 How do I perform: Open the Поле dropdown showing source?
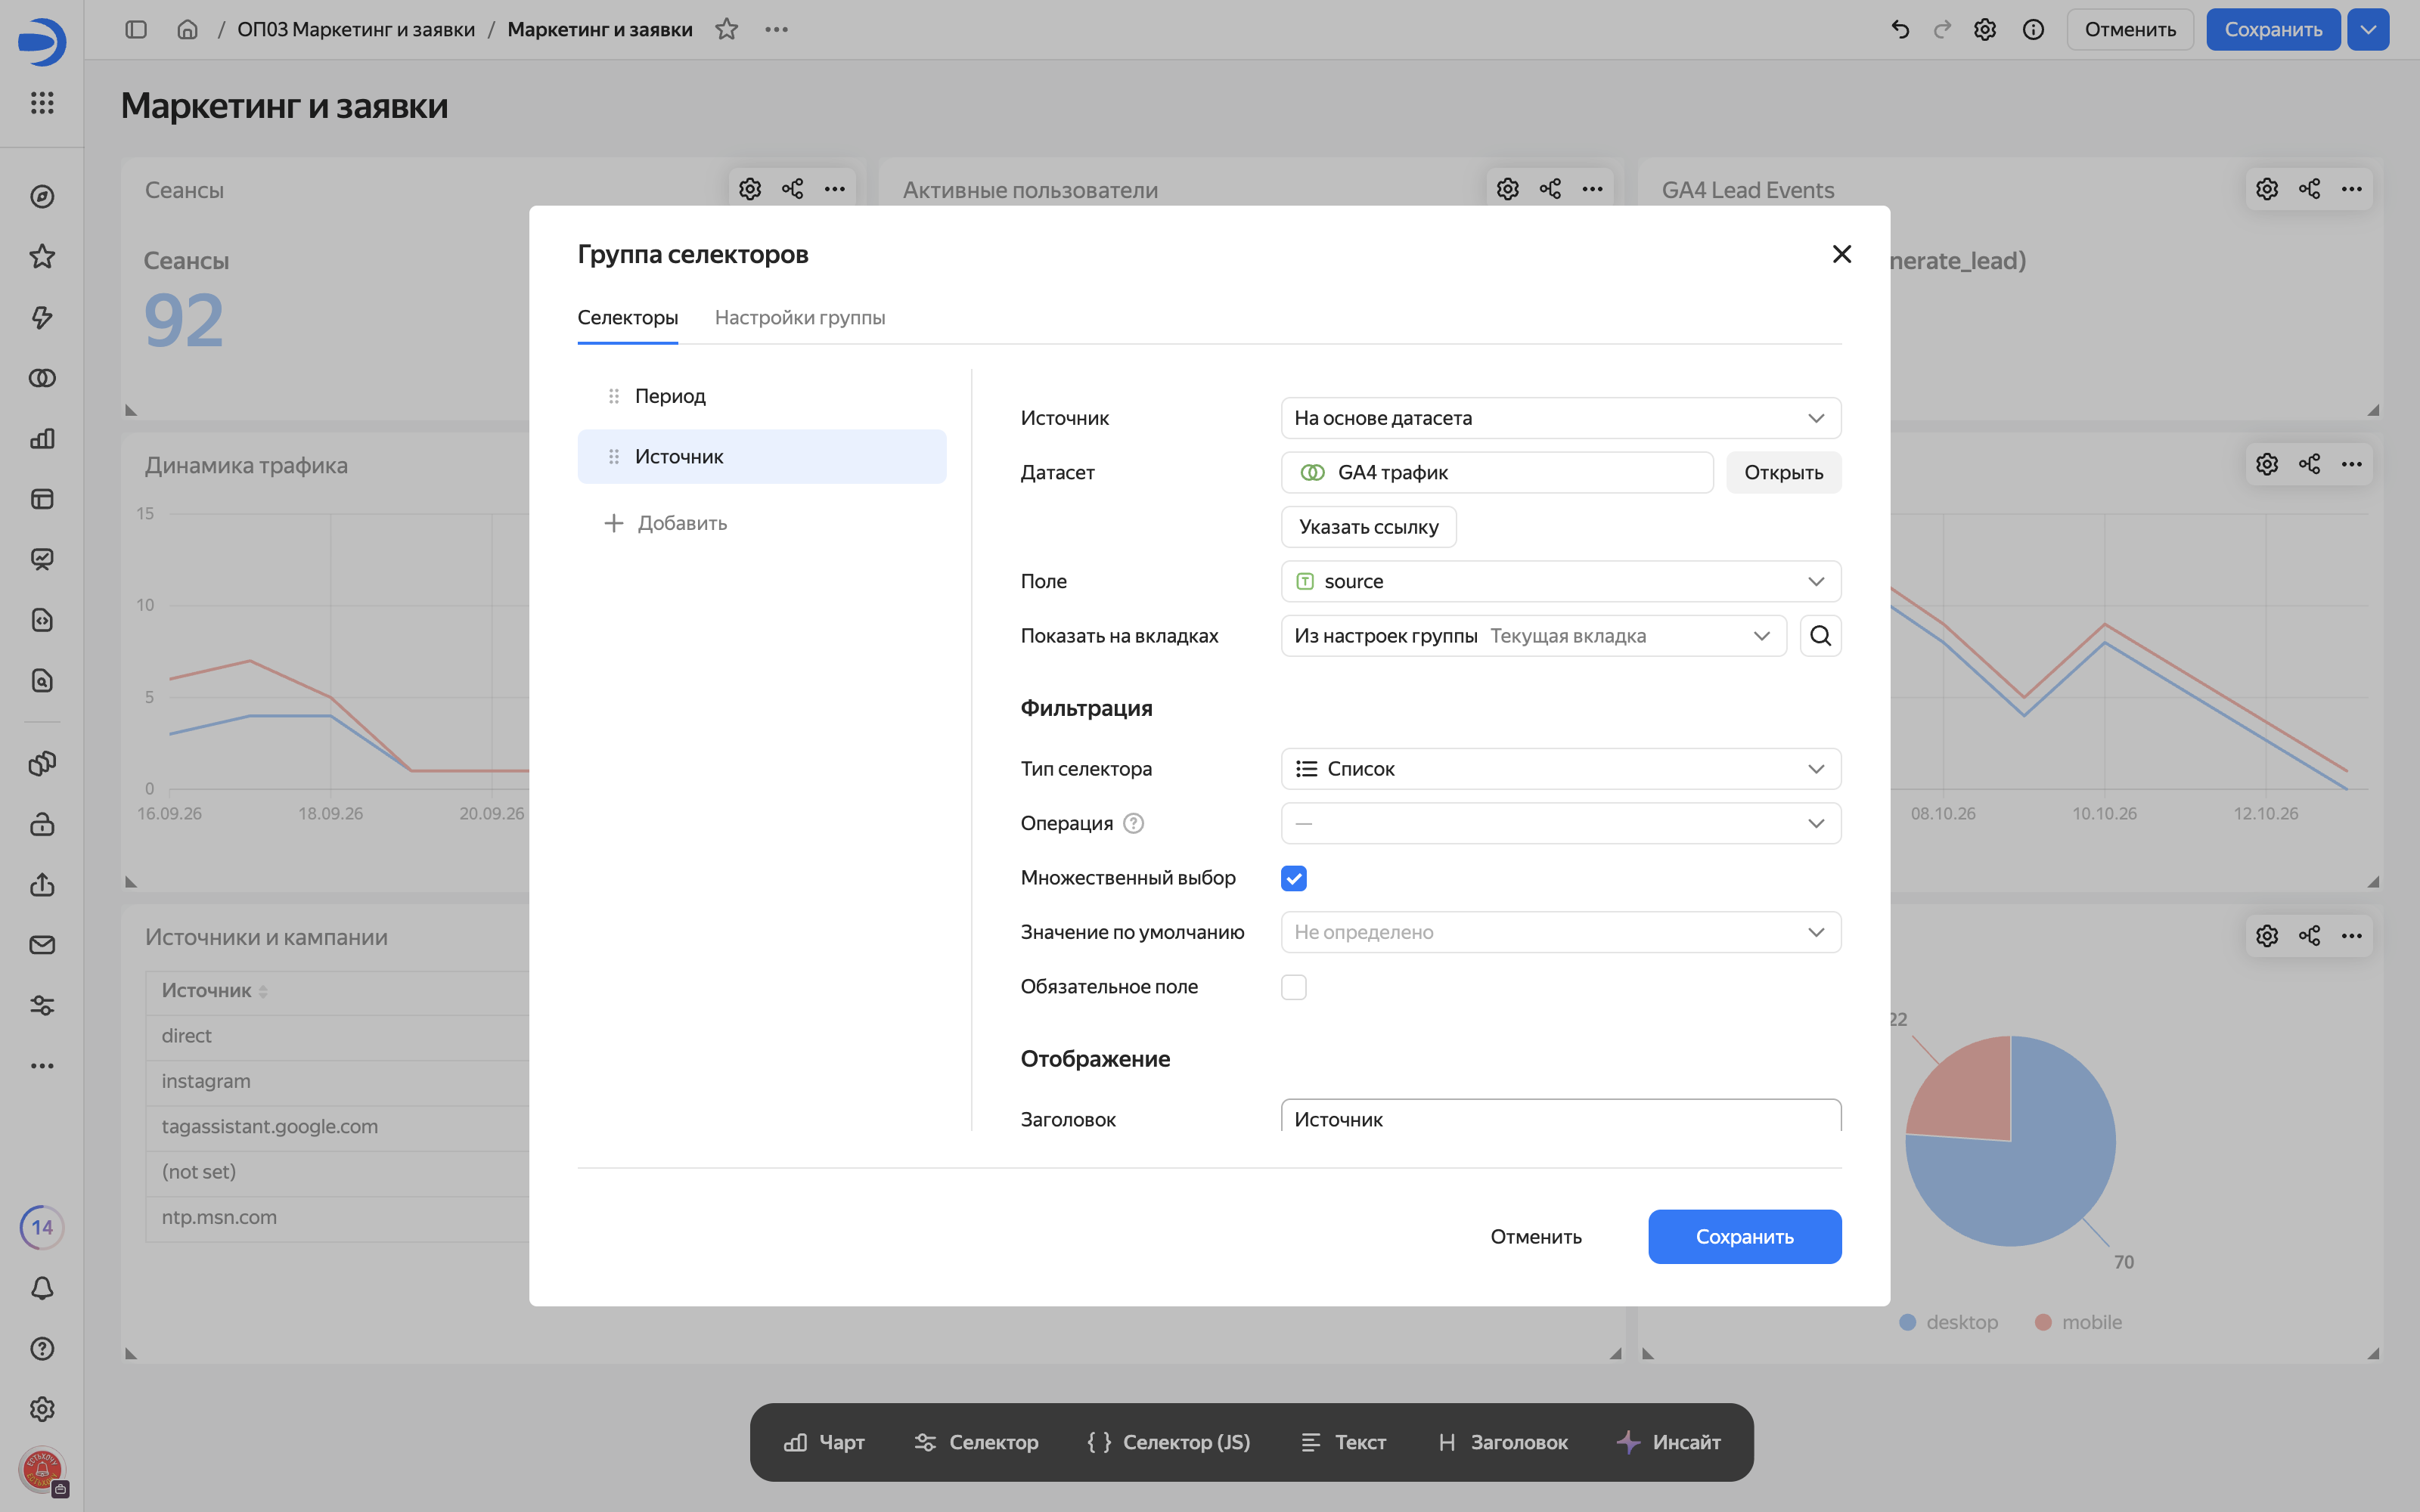pyautogui.click(x=1560, y=581)
